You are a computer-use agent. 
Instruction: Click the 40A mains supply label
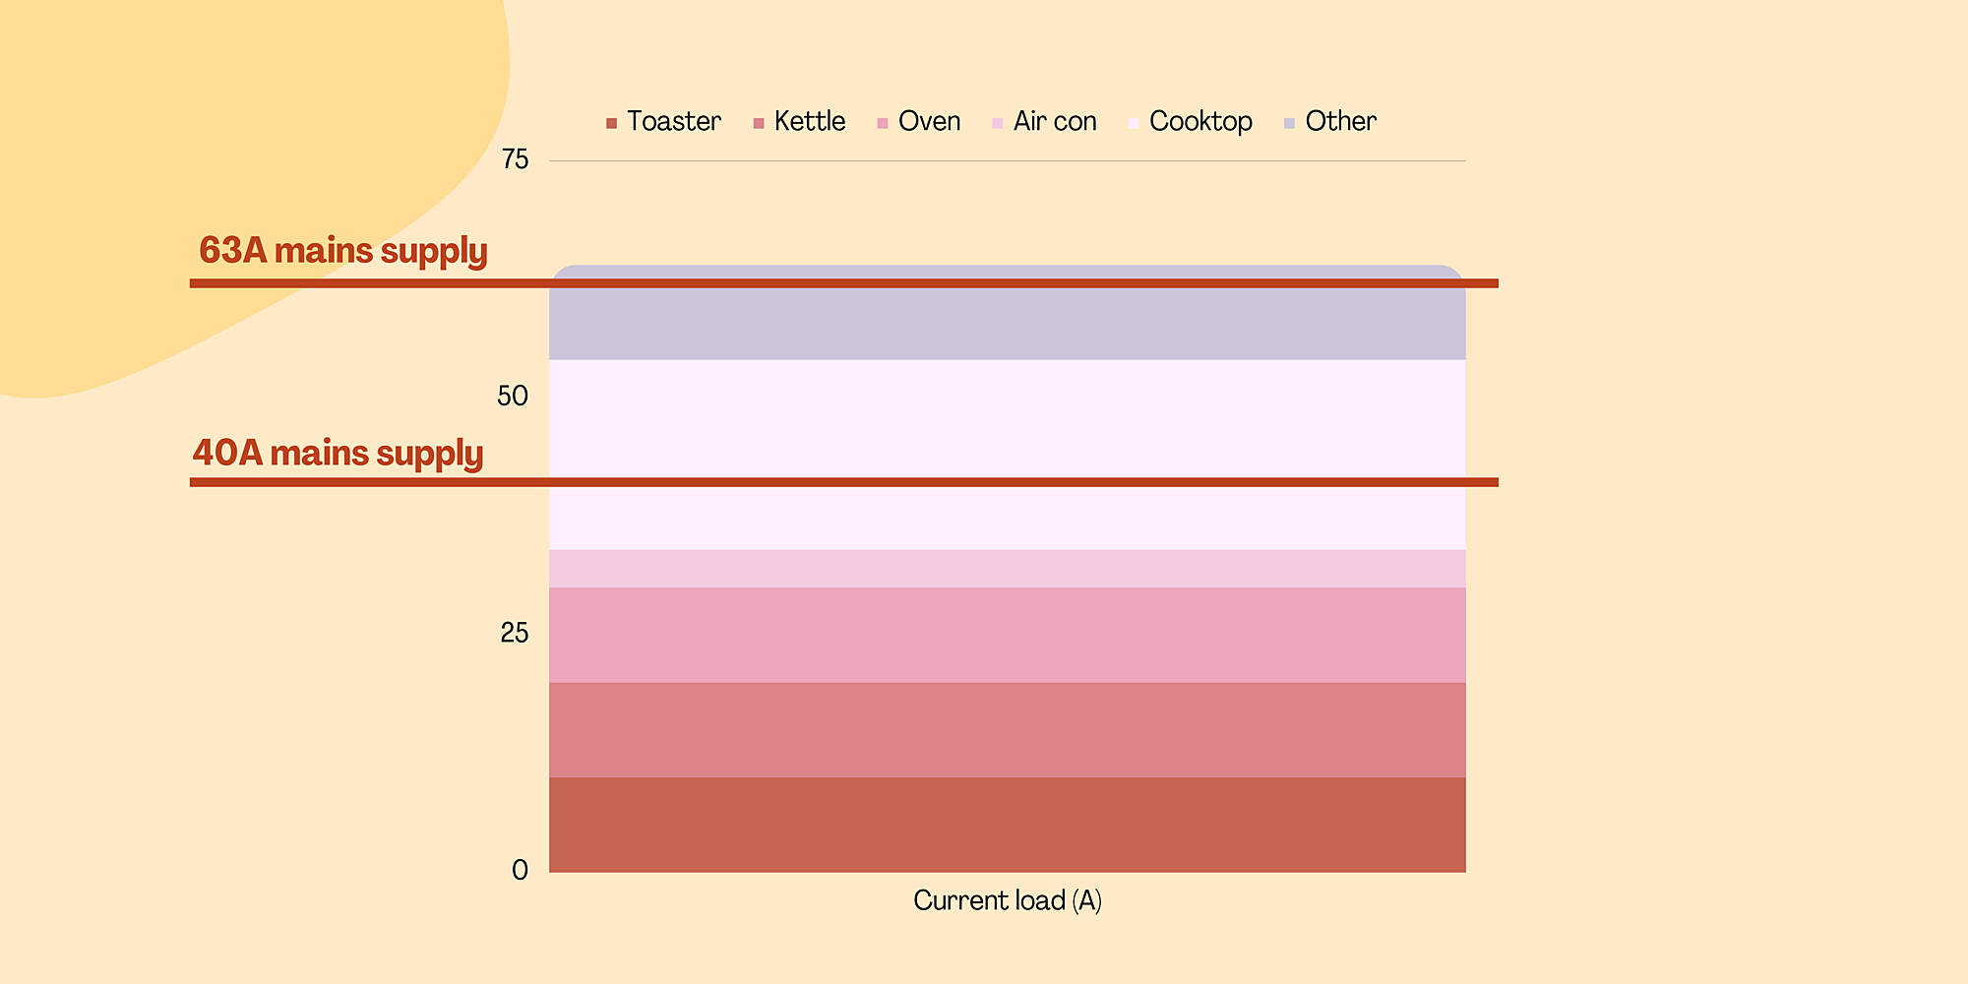(338, 454)
